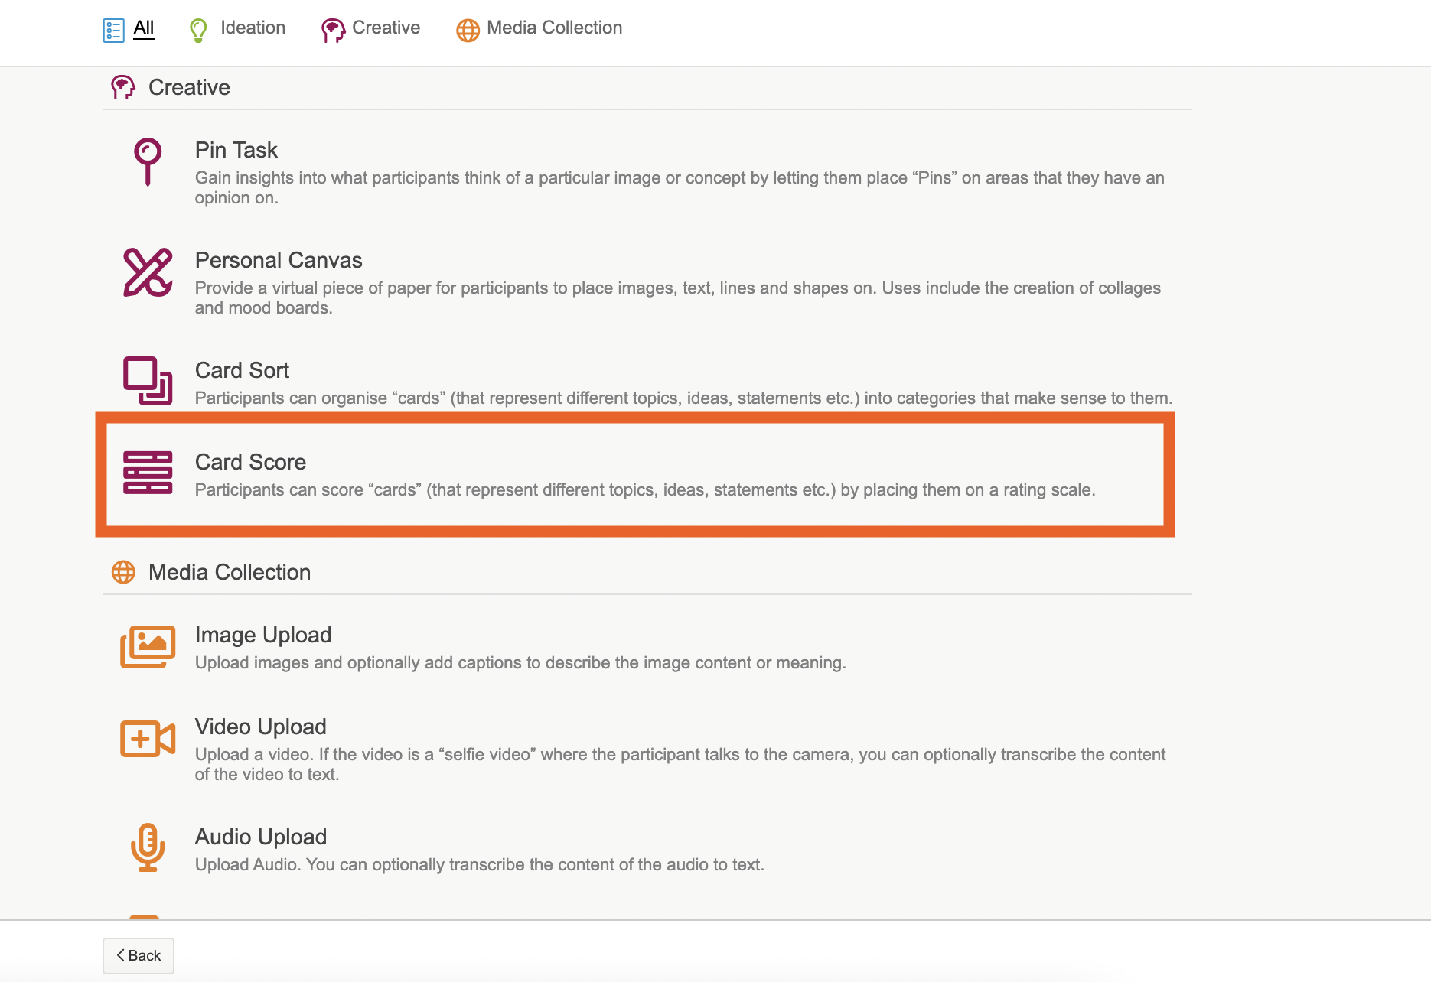Open the Media Collection tab

(x=554, y=28)
